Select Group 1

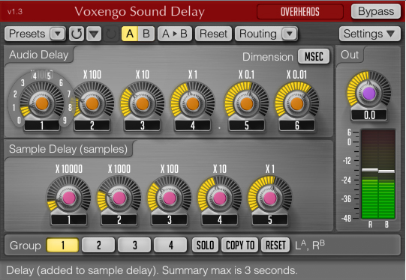click(62, 245)
